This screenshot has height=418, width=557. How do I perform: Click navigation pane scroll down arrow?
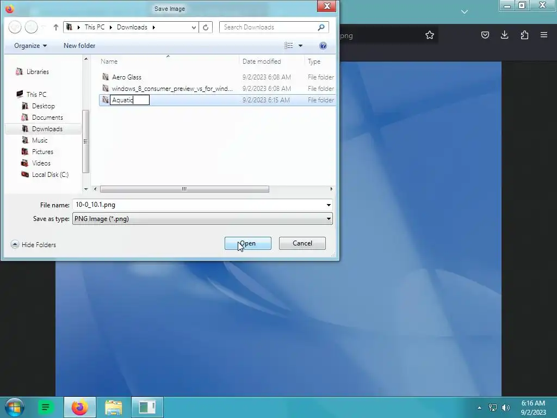tap(86, 189)
